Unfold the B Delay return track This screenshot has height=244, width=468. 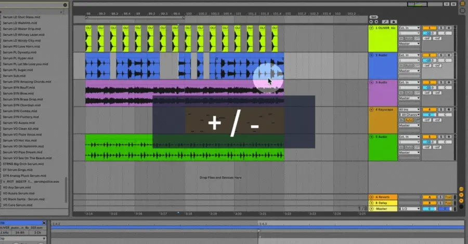tap(371, 203)
